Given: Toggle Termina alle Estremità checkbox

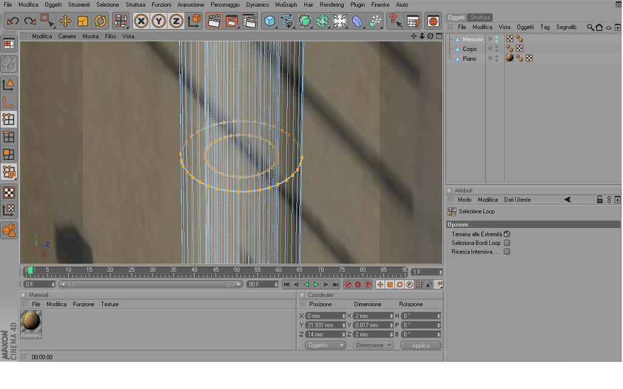Looking at the screenshot, I should (x=507, y=234).
